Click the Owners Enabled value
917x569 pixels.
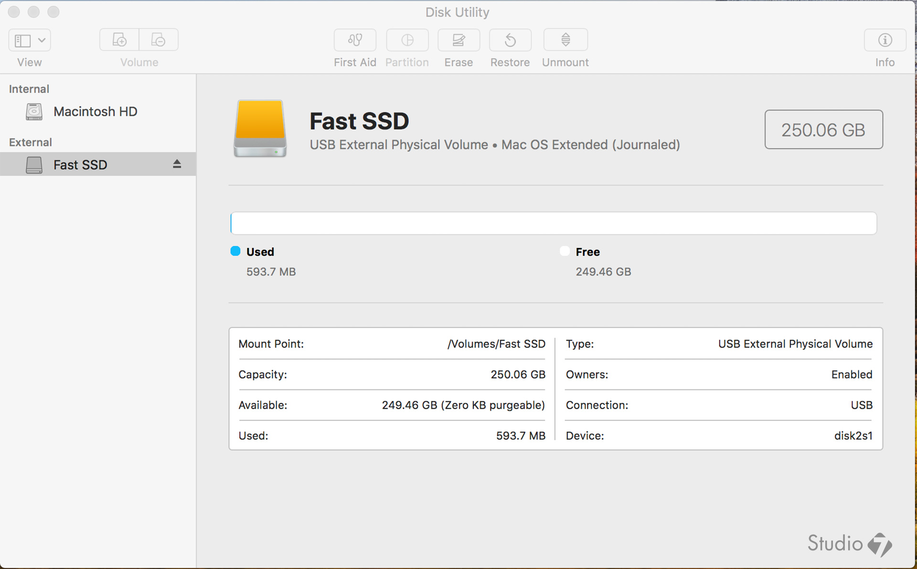852,375
